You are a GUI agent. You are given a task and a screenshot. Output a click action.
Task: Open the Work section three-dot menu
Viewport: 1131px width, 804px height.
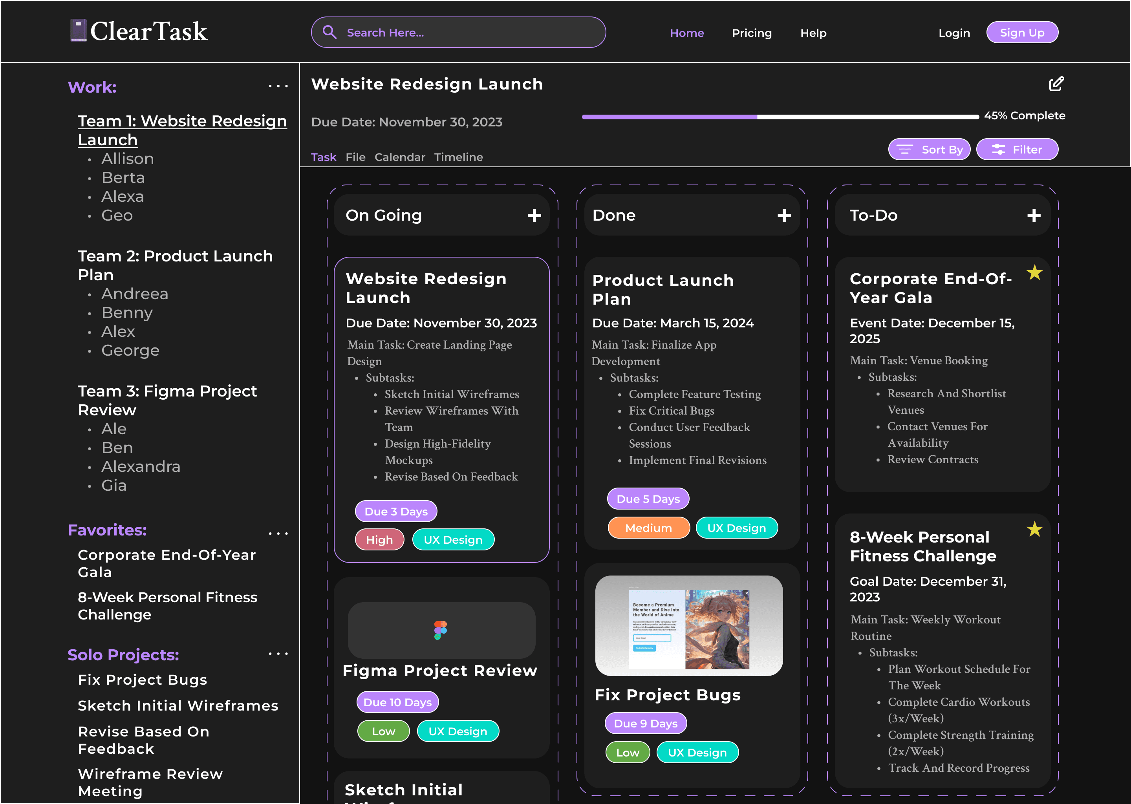tap(278, 86)
